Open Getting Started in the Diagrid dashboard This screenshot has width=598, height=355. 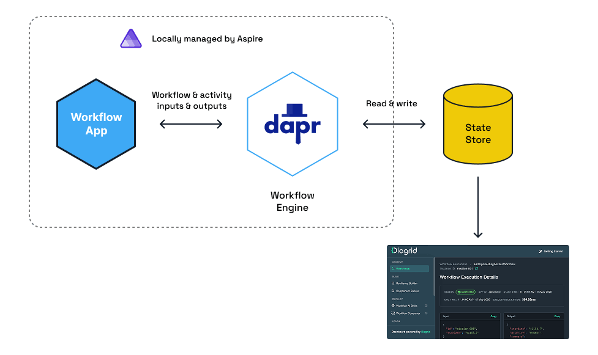[551, 251]
